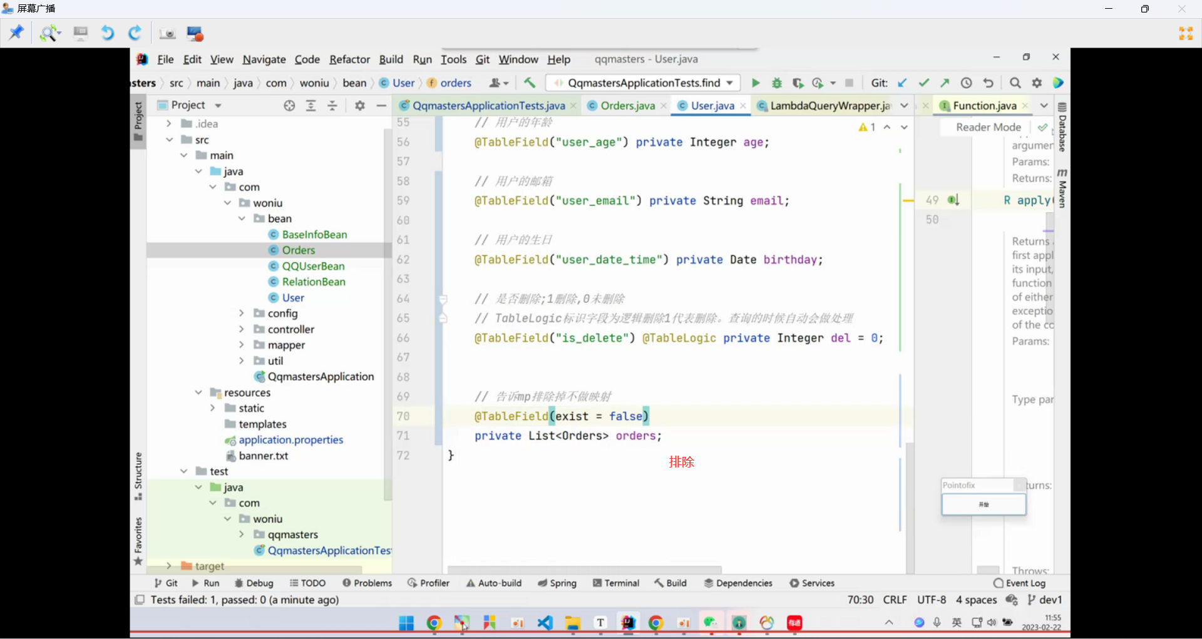Open the QqmastersApplicationTests.find run configuration dropdown
1202x639 pixels.
coord(643,83)
